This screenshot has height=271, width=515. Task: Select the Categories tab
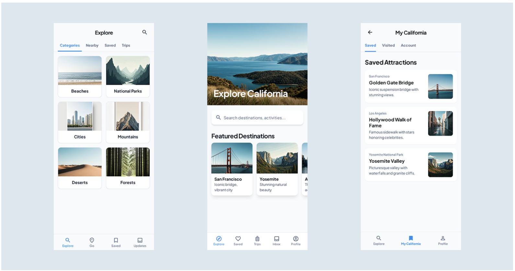pos(70,46)
